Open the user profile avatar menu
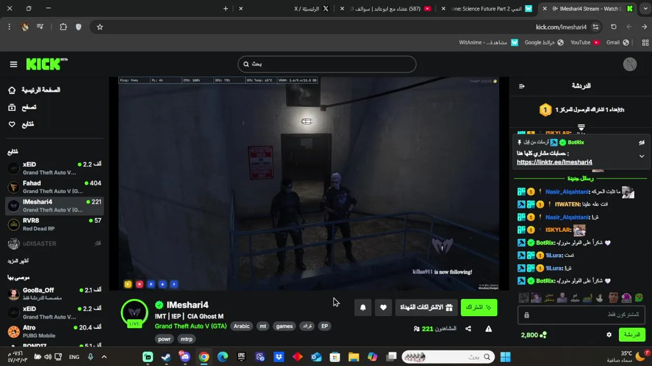 (x=631, y=64)
